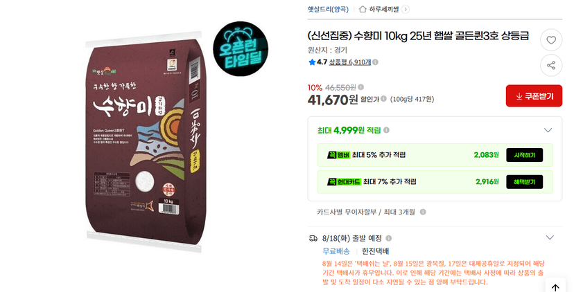The width and height of the screenshot is (574, 292).
Task: Click the 수향미 rice bag product image
Action: (146, 140)
